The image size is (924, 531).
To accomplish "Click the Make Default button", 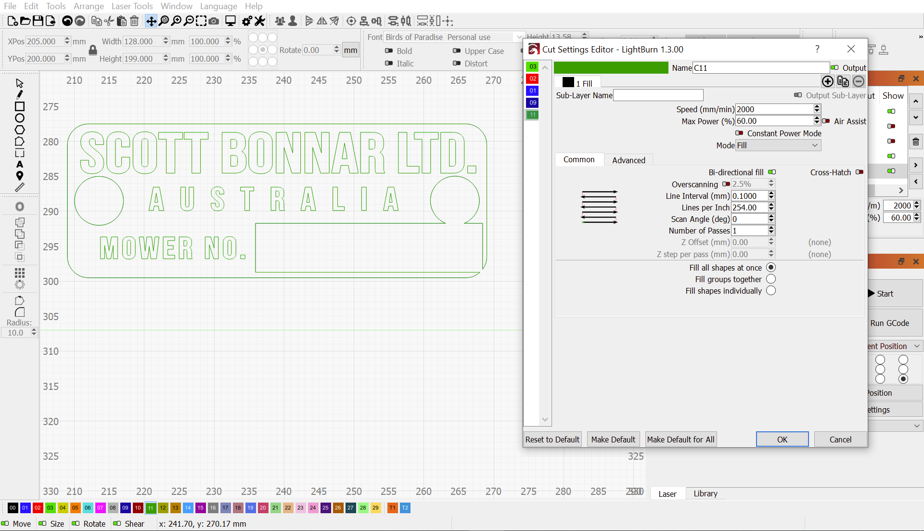I will 613,440.
